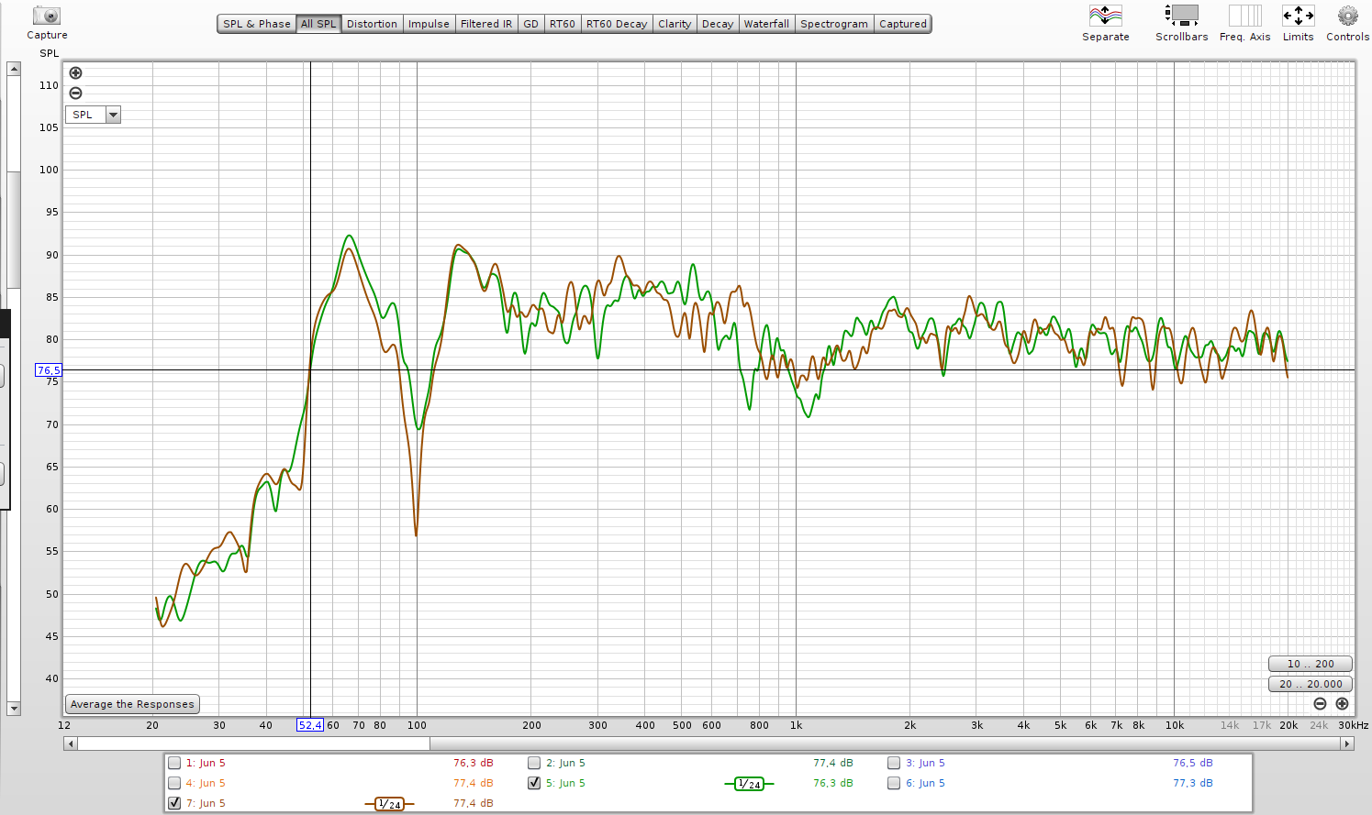This screenshot has width=1372, height=815.
Task: Open Freq. Axis toggle icon
Action: pyautogui.click(x=1245, y=16)
